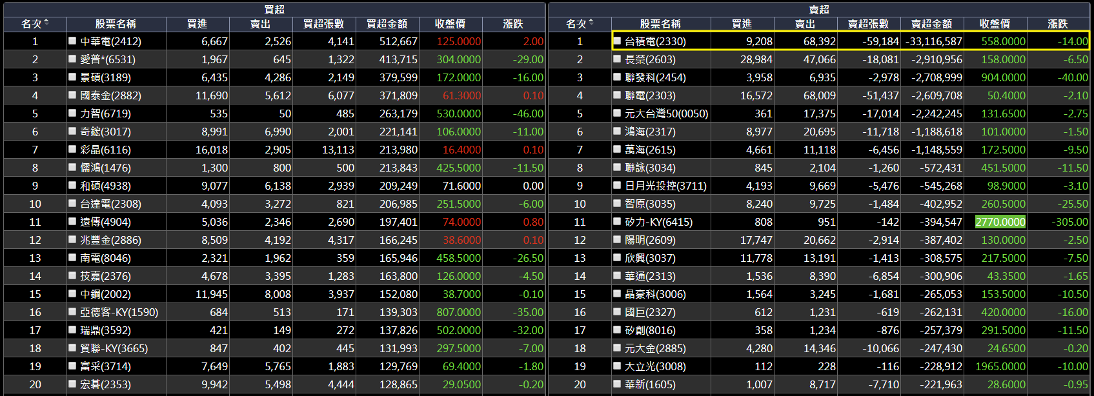Open stock 富采(3714)
This screenshot has width=1094, height=396.
pos(105,366)
